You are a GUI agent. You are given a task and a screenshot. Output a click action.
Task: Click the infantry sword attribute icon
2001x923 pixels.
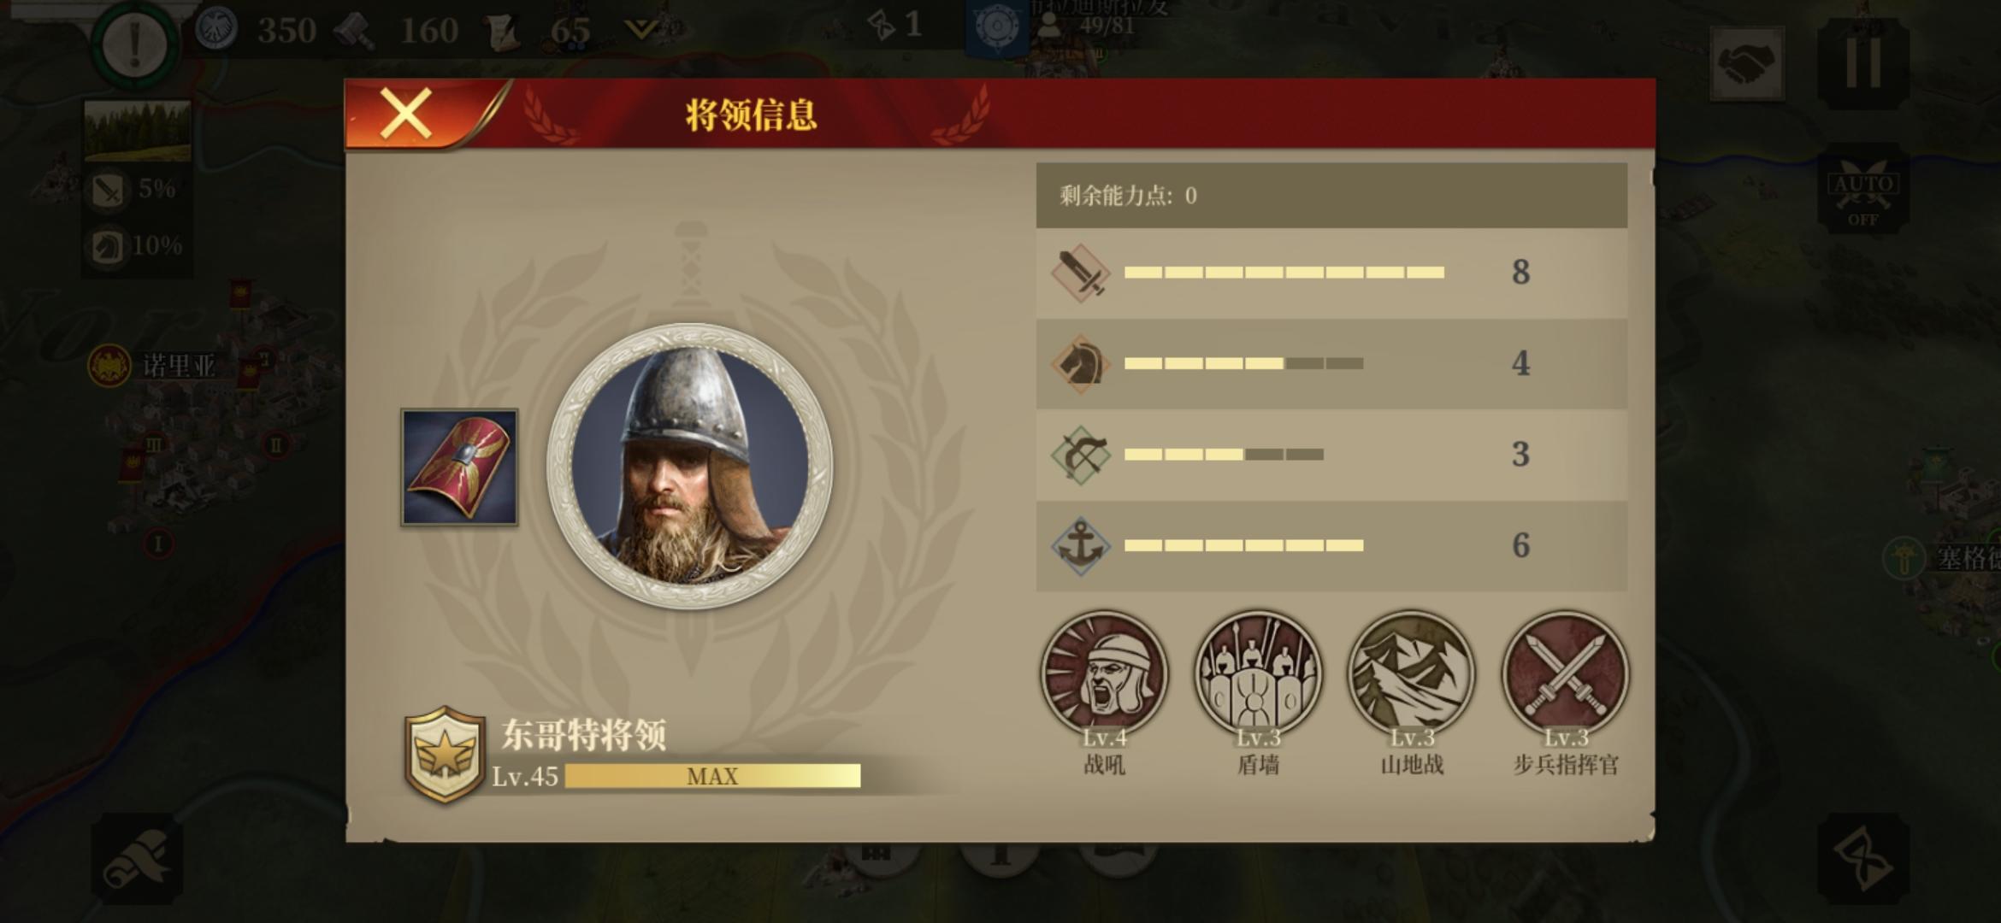click(x=1080, y=273)
